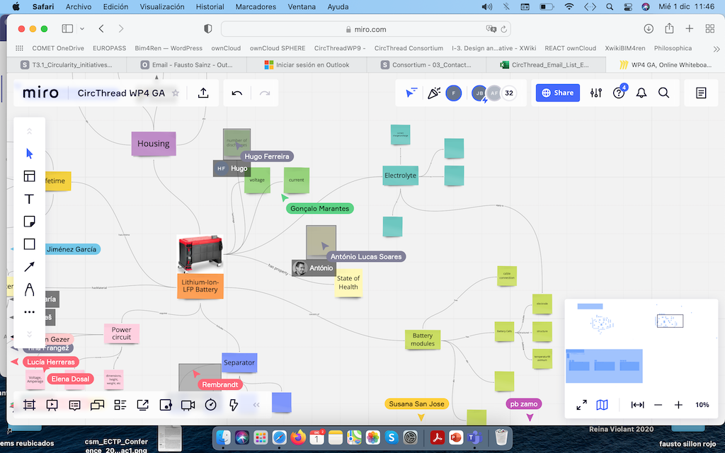Open the Templates tool in left toolbar
The width and height of the screenshot is (725, 453).
click(29, 176)
